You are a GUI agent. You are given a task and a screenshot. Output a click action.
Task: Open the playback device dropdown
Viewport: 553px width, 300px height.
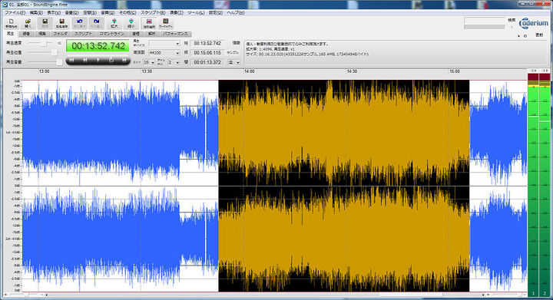point(164,43)
